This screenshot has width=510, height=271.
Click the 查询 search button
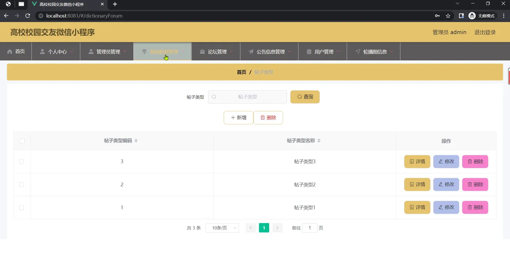click(x=305, y=97)
